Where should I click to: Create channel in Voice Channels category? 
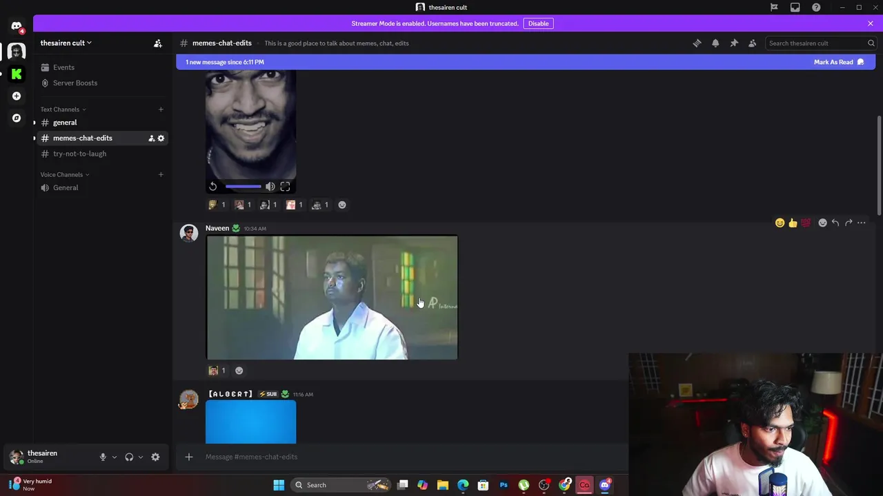coord(161,175)
